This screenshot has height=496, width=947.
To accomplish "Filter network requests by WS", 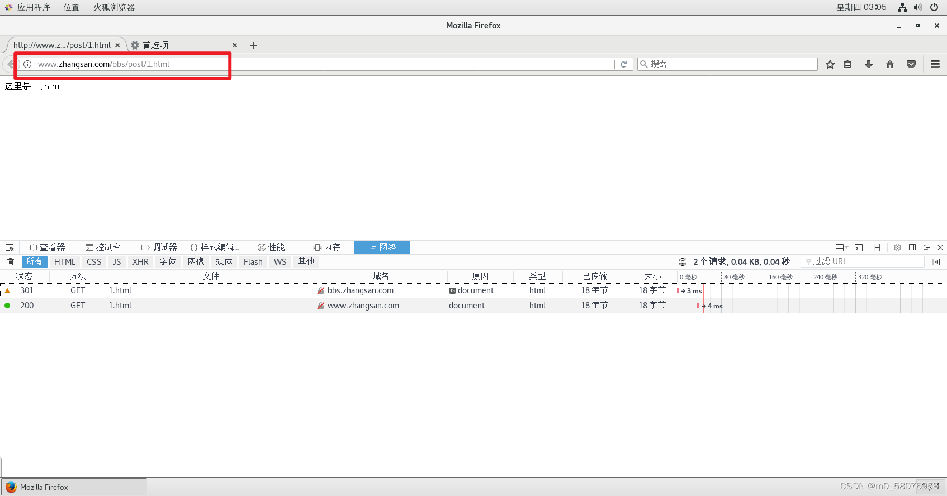I will point(280,262).
